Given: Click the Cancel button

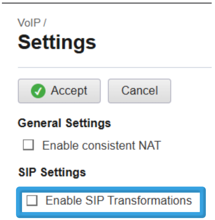Looking at the screenshot, I should click(x=139, y=91).
